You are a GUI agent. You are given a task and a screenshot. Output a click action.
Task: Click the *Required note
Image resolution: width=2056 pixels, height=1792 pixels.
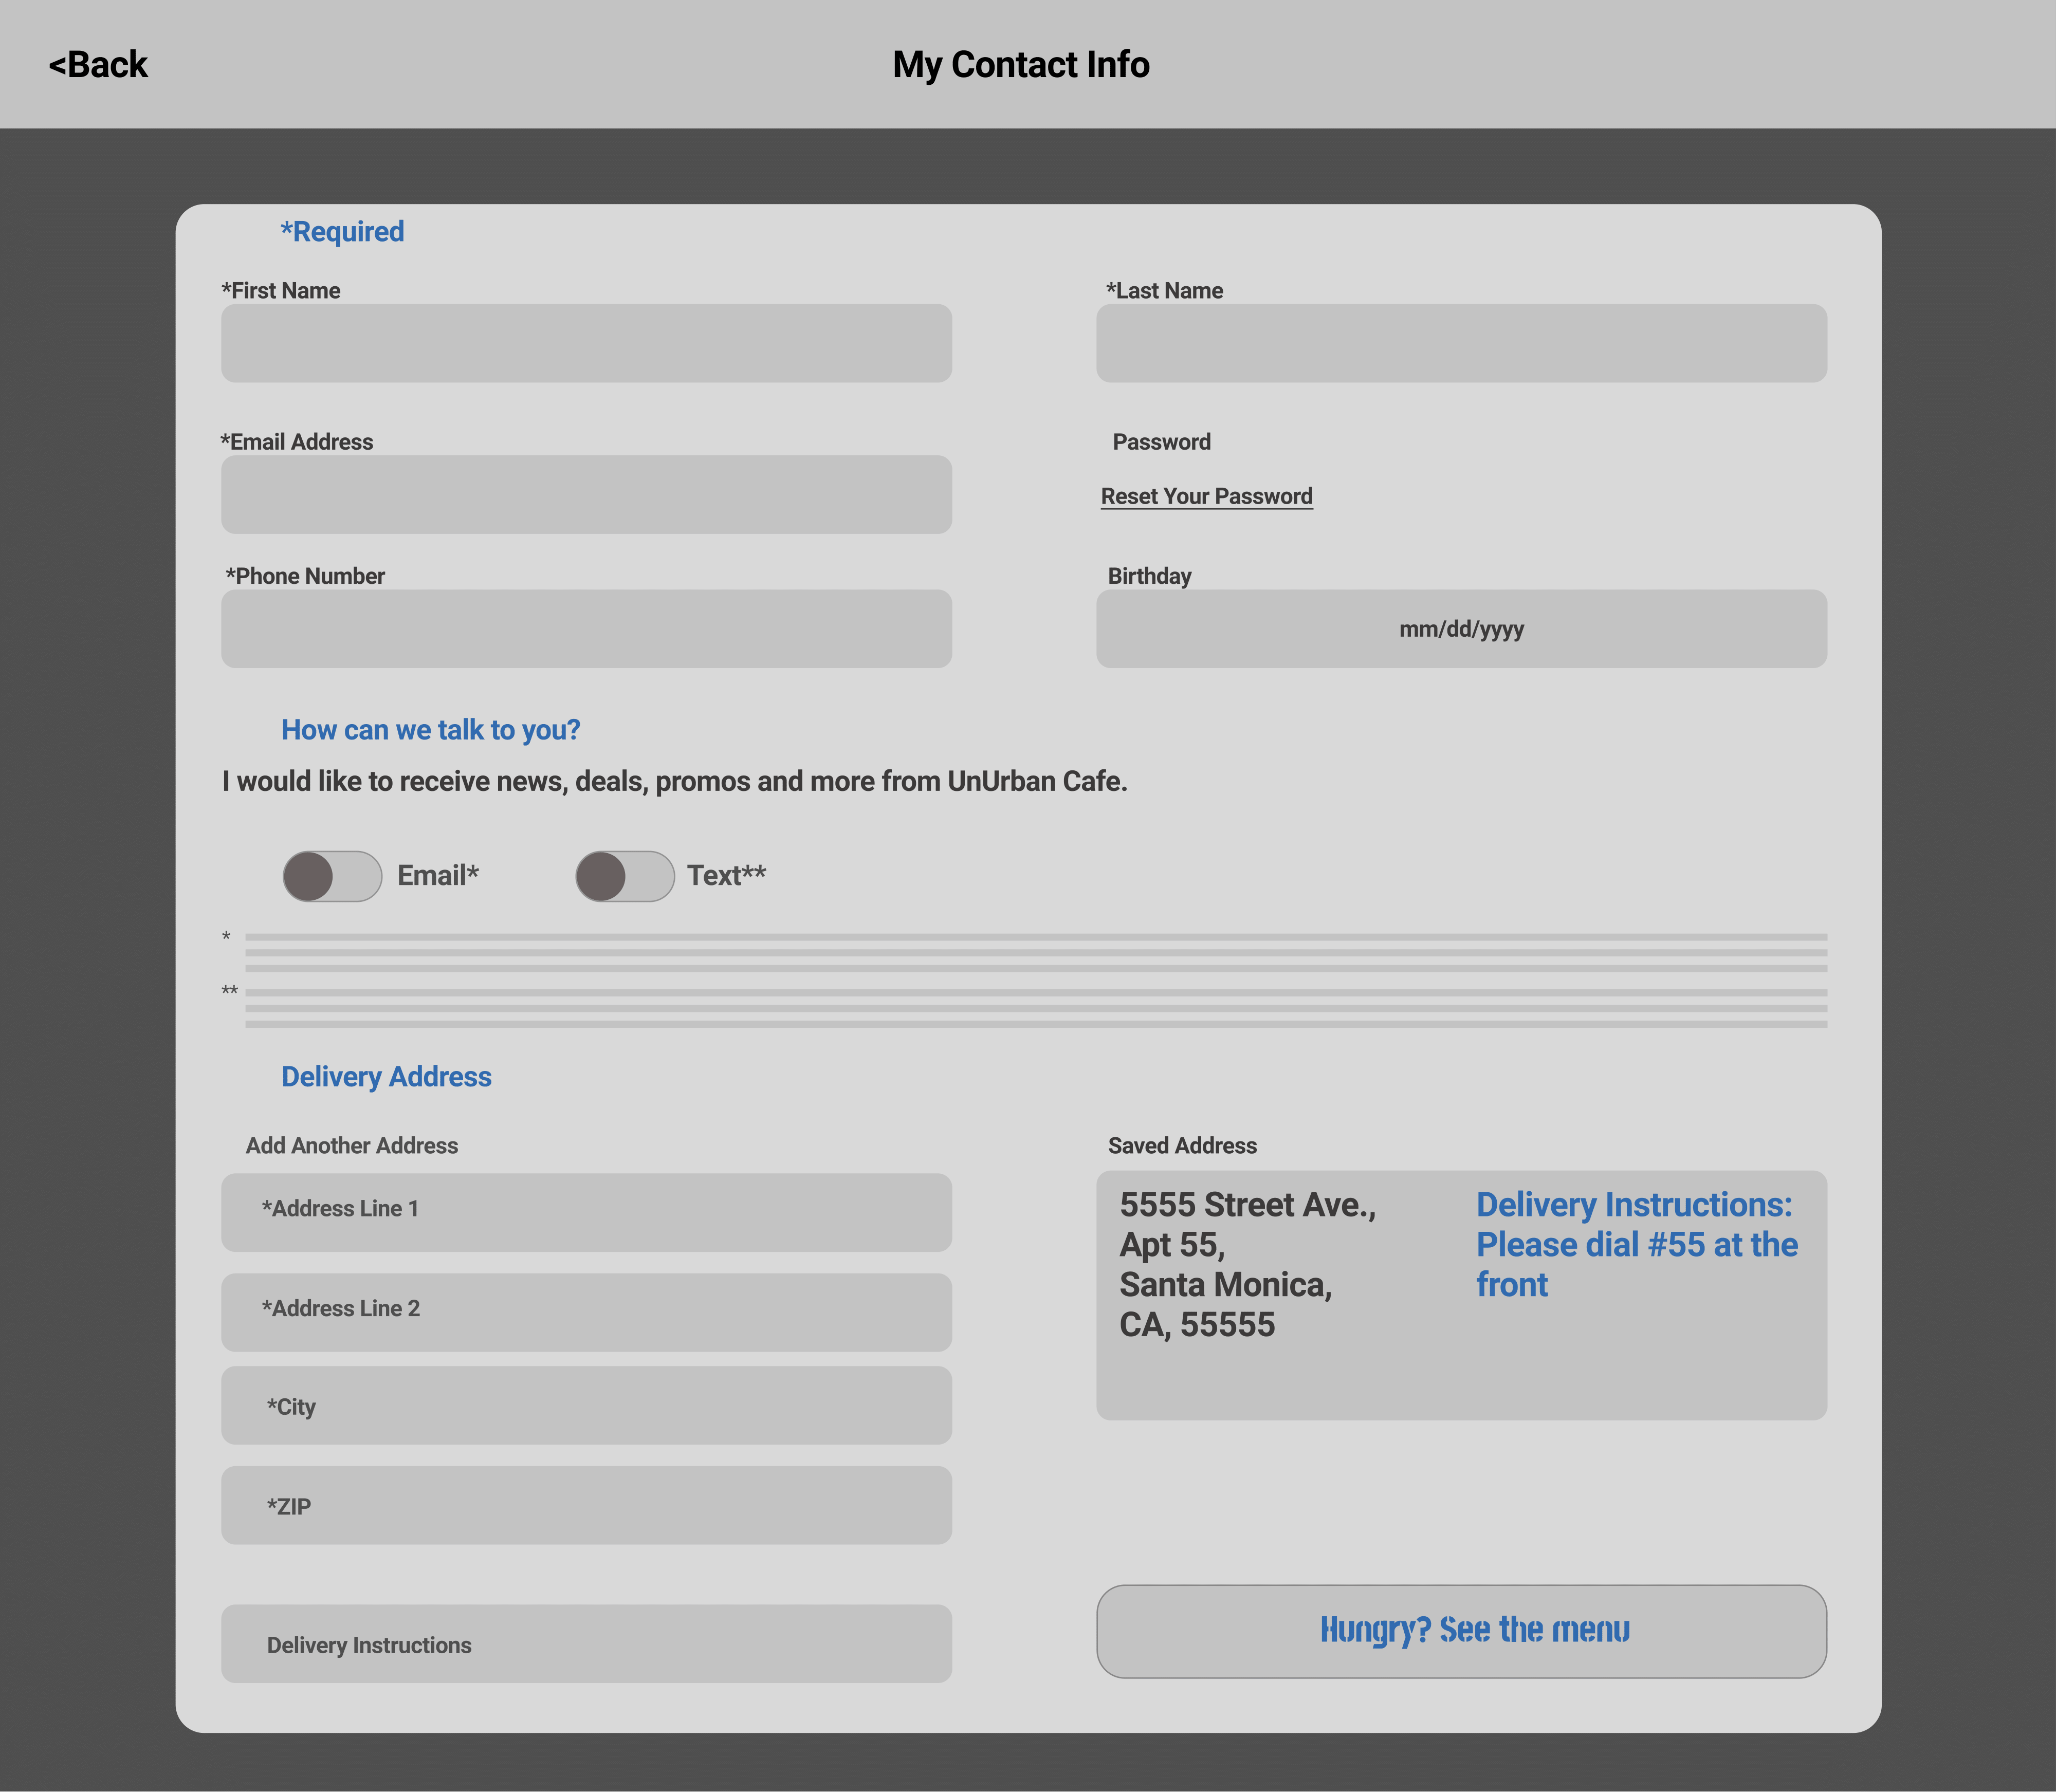coord(342,231)
